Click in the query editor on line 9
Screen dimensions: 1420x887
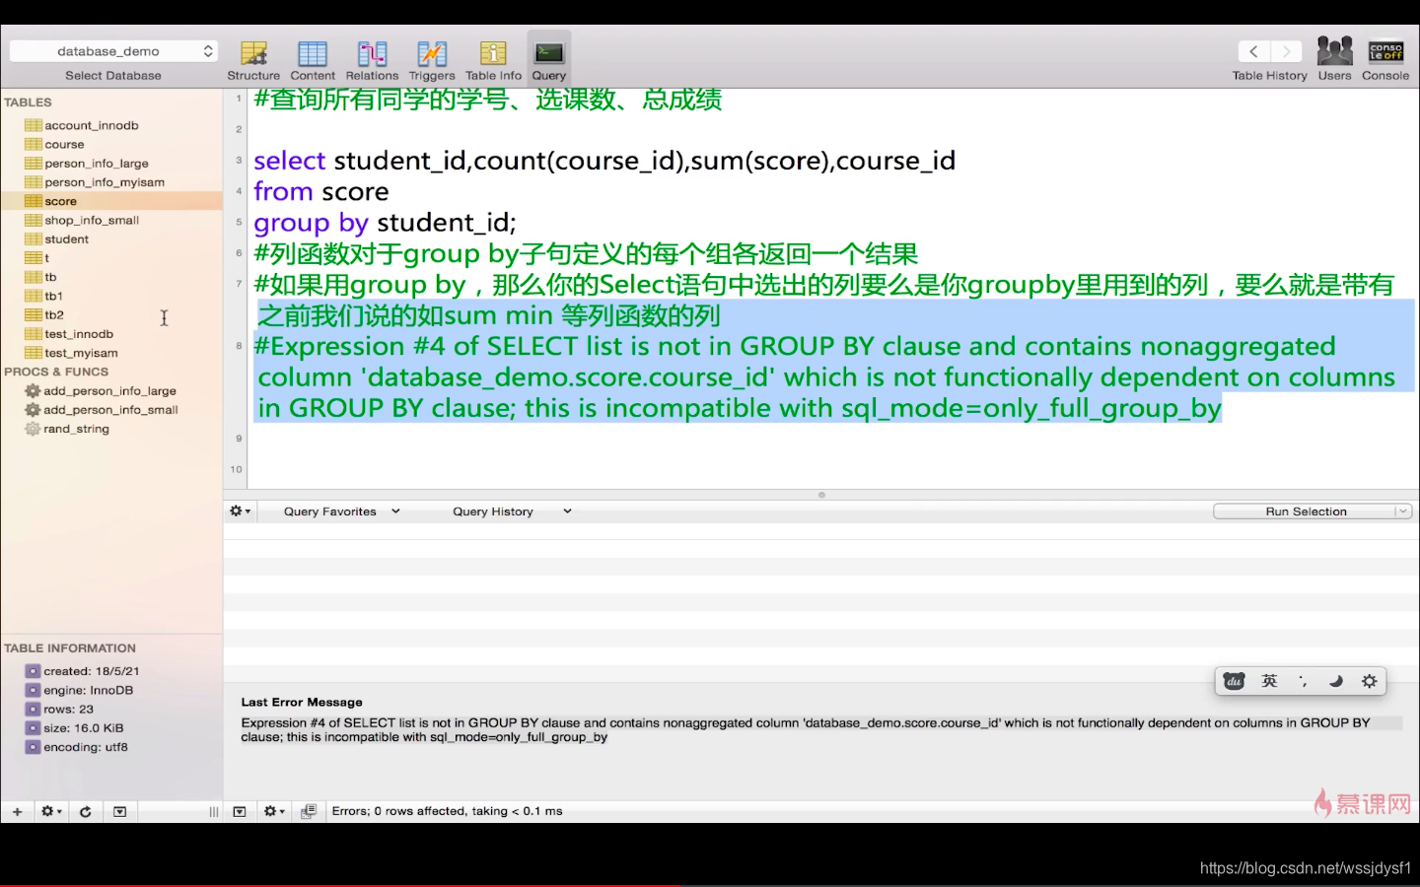click(833, 439)
